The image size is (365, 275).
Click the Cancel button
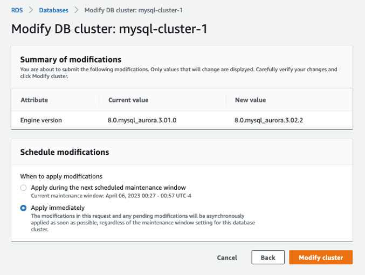coord(227,258)
